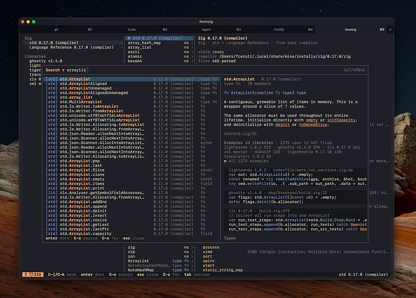Follow the 'toOwnedSlice' link in docs
The width and height of the screenshot is (416, 298).
pyautogui.click(x=313, y=125)
